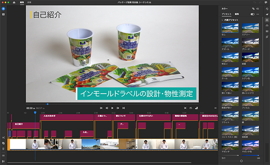
Task: Open the Effects panel in right toolbar
Action: click(267, 14)
